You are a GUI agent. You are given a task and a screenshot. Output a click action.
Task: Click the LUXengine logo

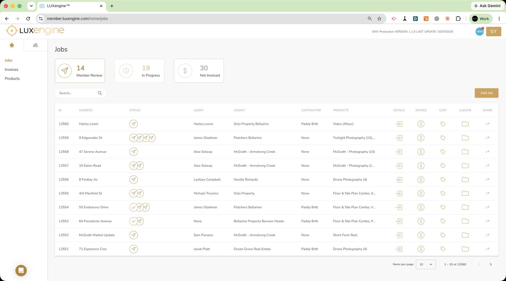(x=35, y=31)
